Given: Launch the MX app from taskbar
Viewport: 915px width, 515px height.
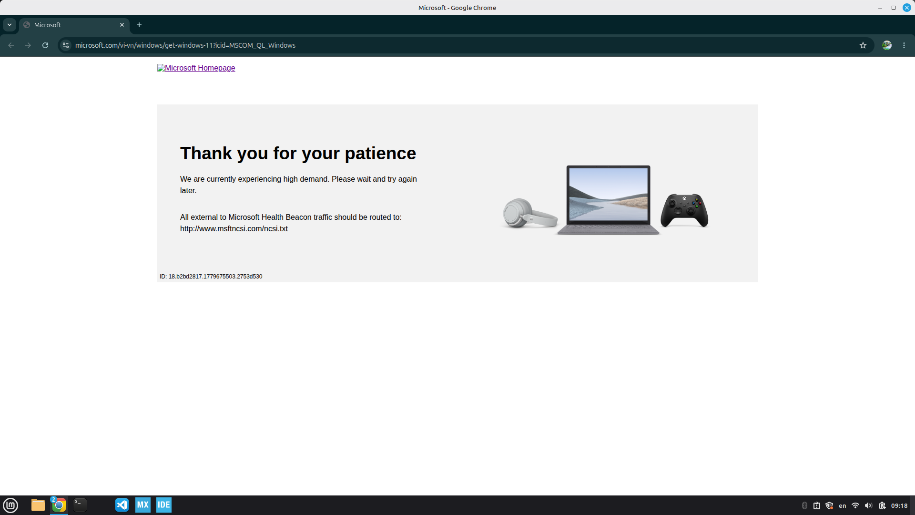Looking at the screenshot, I should pos(143,505).
